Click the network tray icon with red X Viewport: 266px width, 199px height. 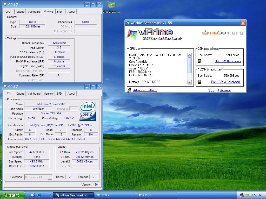point(242,195)
